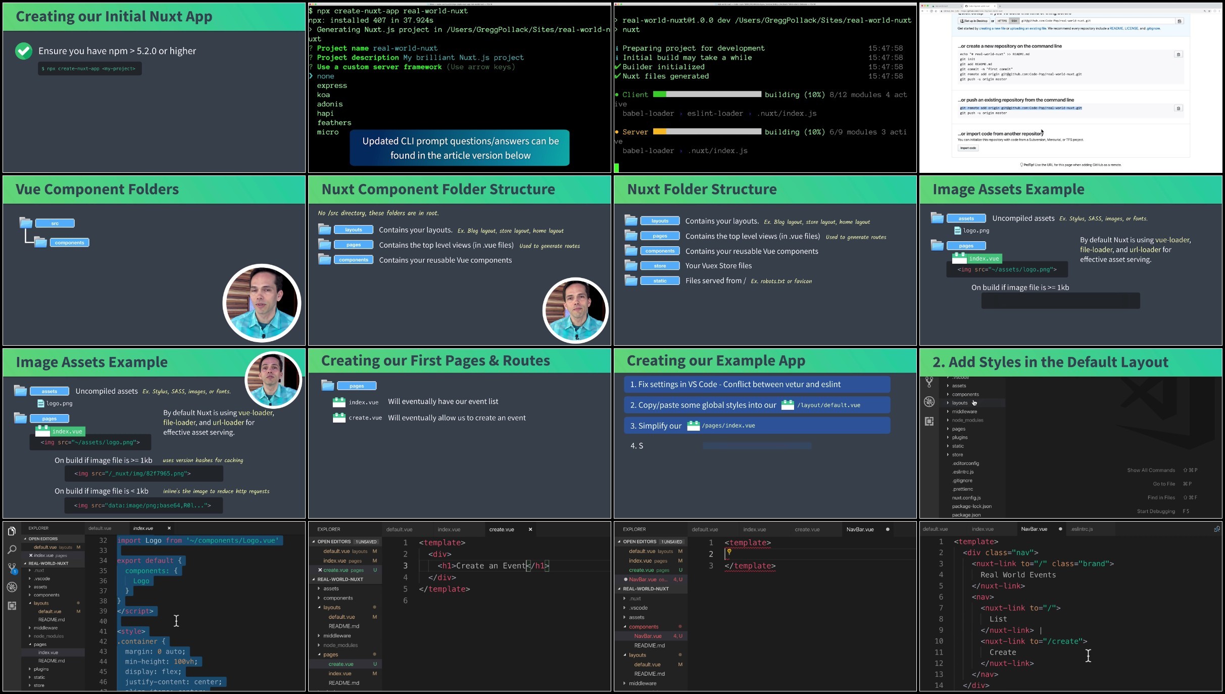Screen dimensions: 1225x694
Task: Close the active create.vue editor tab
Action: click(x=530, y=529)
